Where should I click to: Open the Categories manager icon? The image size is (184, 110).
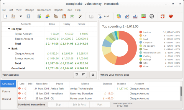tap(56, 16)
